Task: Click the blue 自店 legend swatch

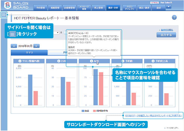Action: click(83, 111)
